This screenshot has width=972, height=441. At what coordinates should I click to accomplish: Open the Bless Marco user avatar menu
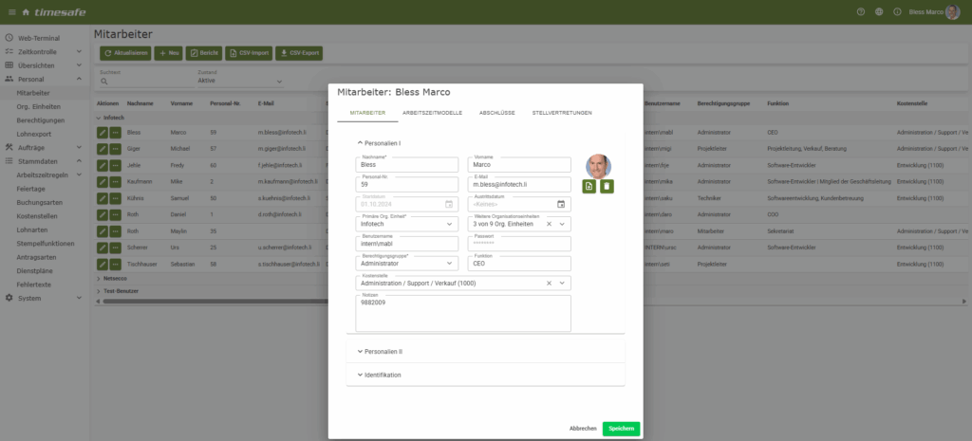pos(952,11)
